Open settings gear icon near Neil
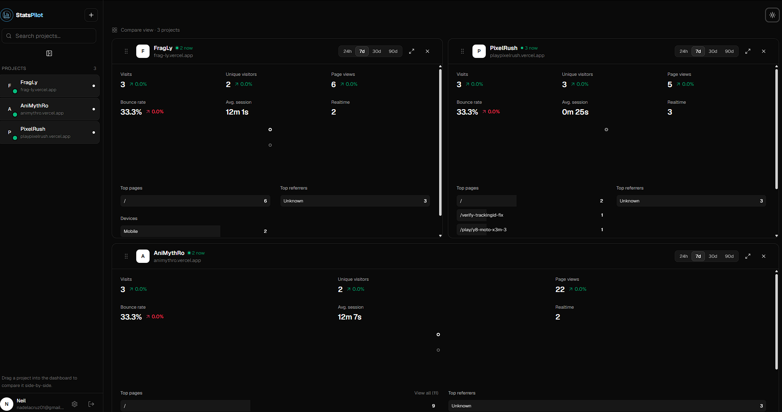Image resolution: width=782 pixels, height=412 pixels. [75, 404]
